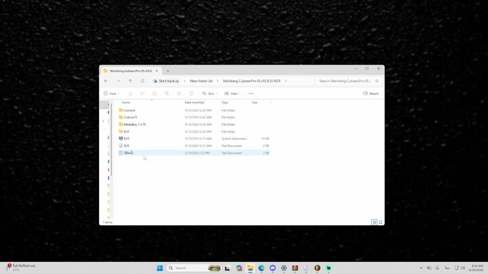Click the Task View taskbar icon

coord(228,268)
